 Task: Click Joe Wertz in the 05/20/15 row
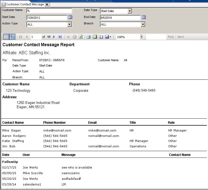click(x=30, y=179)
